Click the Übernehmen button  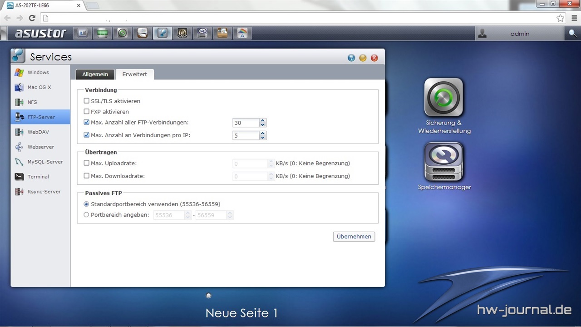[354, 237]
